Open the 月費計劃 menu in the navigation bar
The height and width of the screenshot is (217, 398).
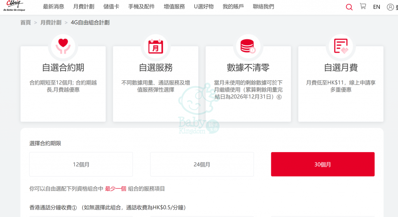(x=84, y=7)
